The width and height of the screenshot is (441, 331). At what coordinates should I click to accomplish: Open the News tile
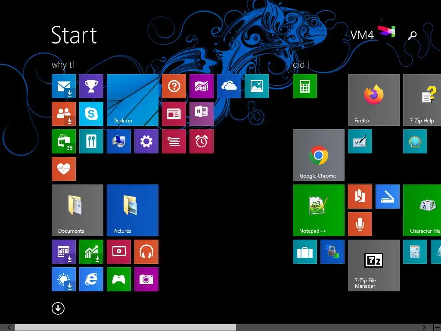coord(174,114)
